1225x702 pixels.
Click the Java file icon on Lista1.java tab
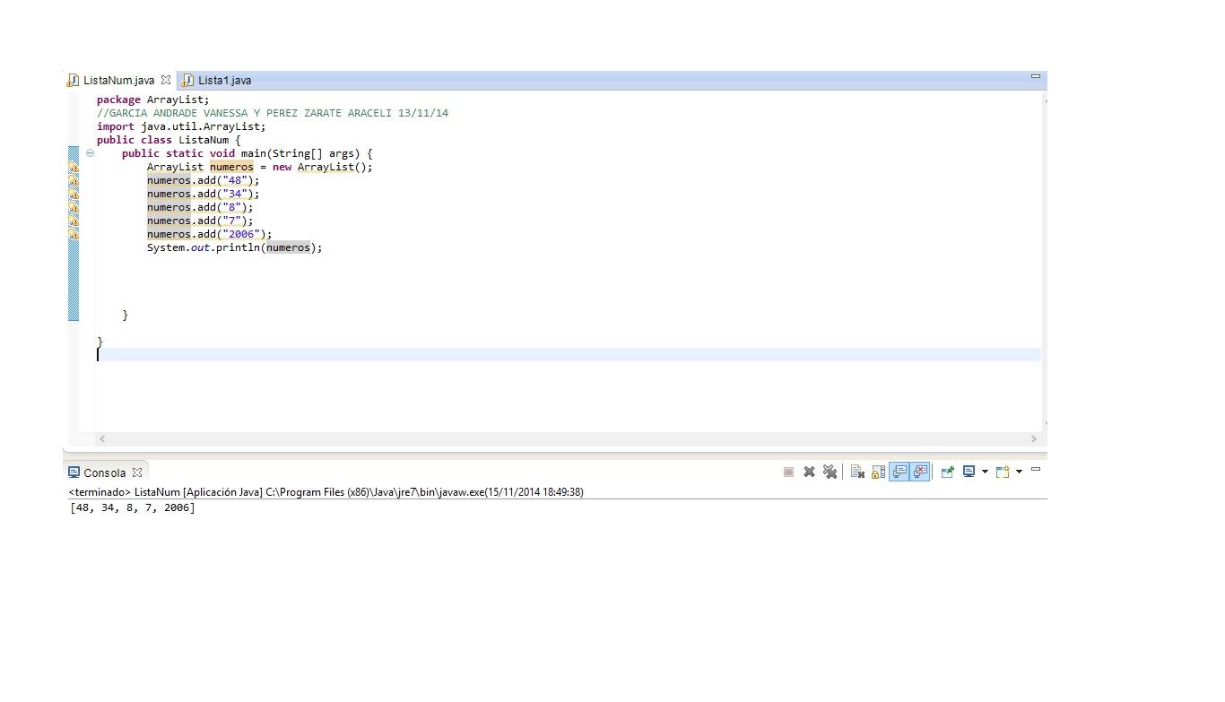188,81
